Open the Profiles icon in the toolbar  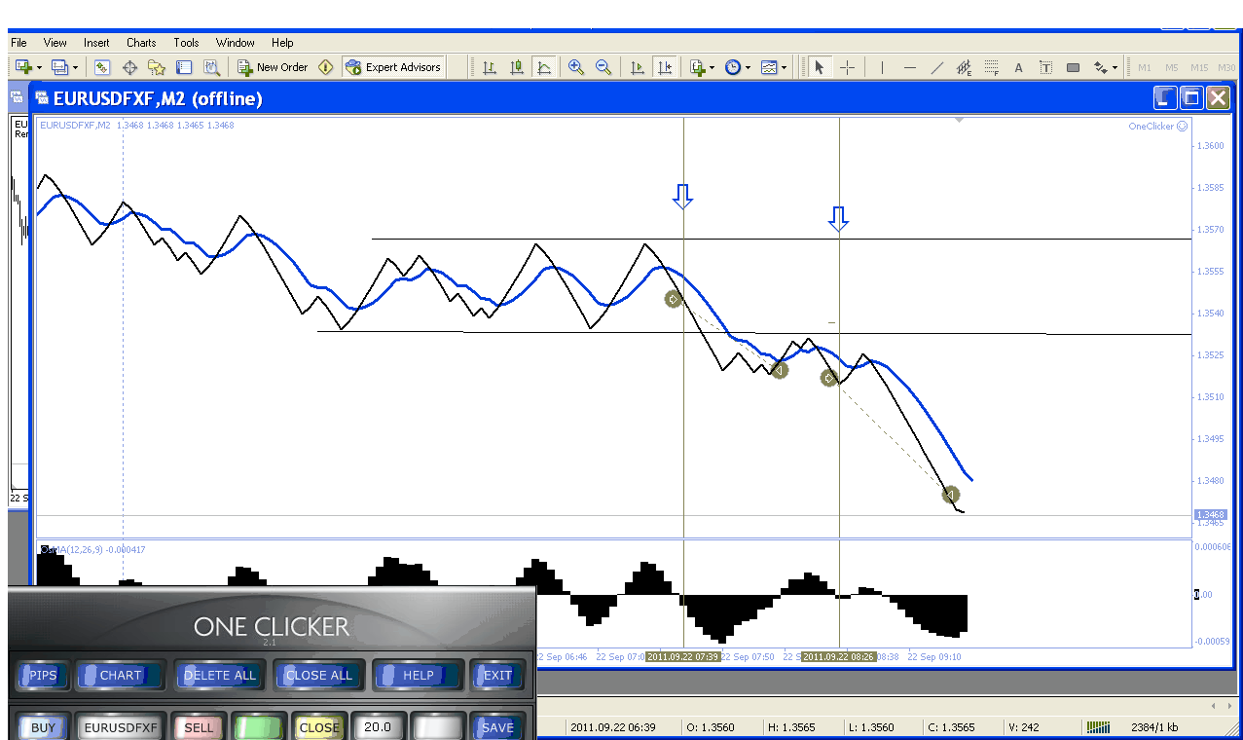tap(58, 67)
